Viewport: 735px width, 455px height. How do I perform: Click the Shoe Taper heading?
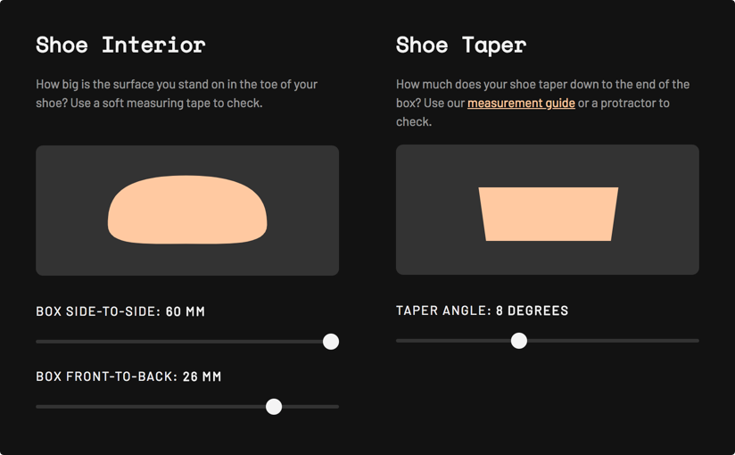[461, 45]
